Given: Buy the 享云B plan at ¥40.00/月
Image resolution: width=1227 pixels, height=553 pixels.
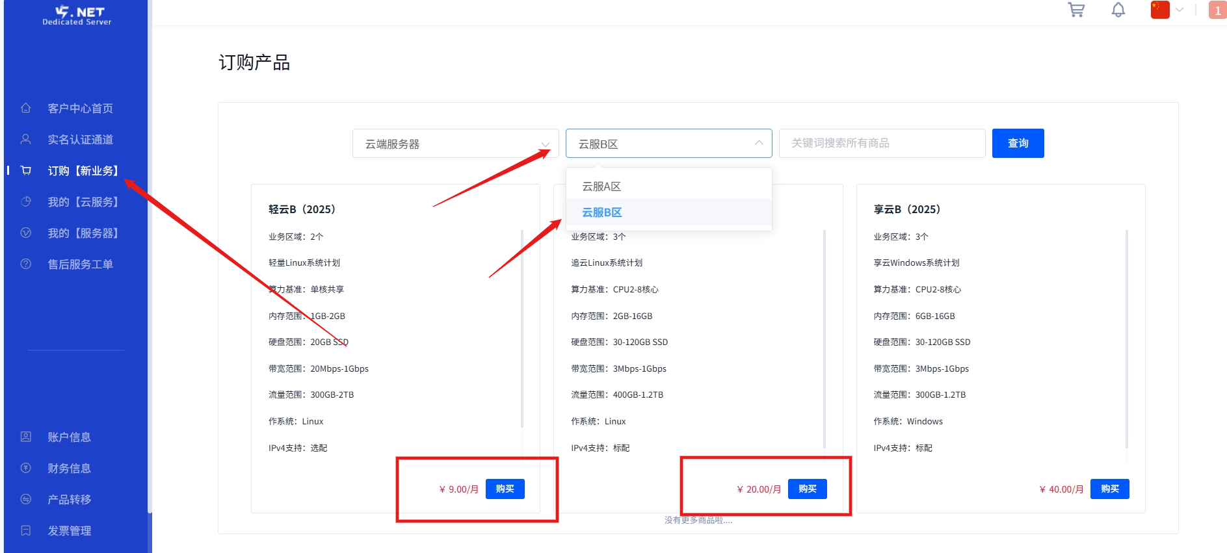Looking at the screenshot, I should point(1109,489).
